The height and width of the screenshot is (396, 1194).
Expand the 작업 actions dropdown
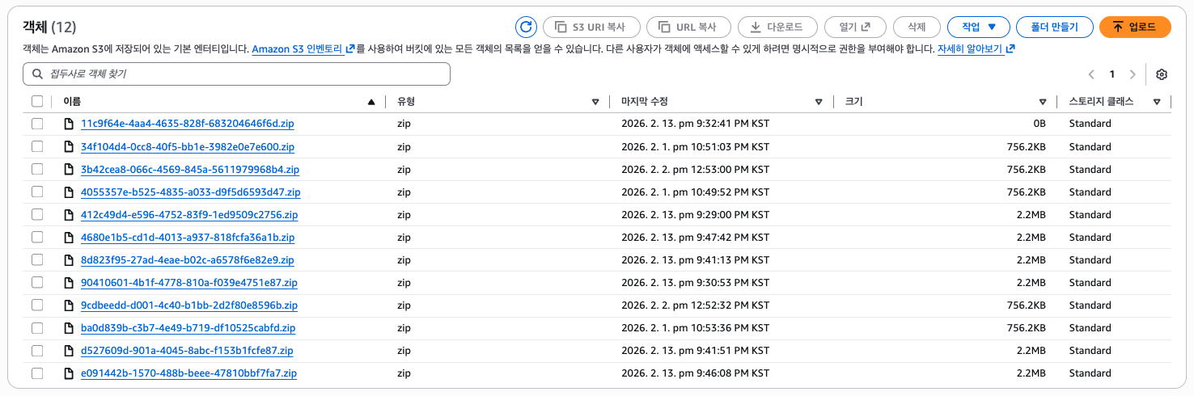coord(978,27)
